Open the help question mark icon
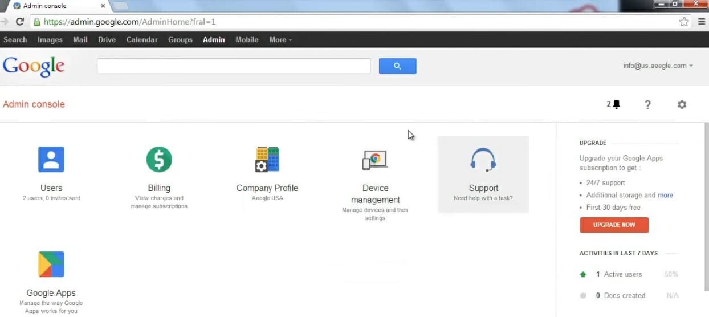709x317 pixels. tap(647, 104)
